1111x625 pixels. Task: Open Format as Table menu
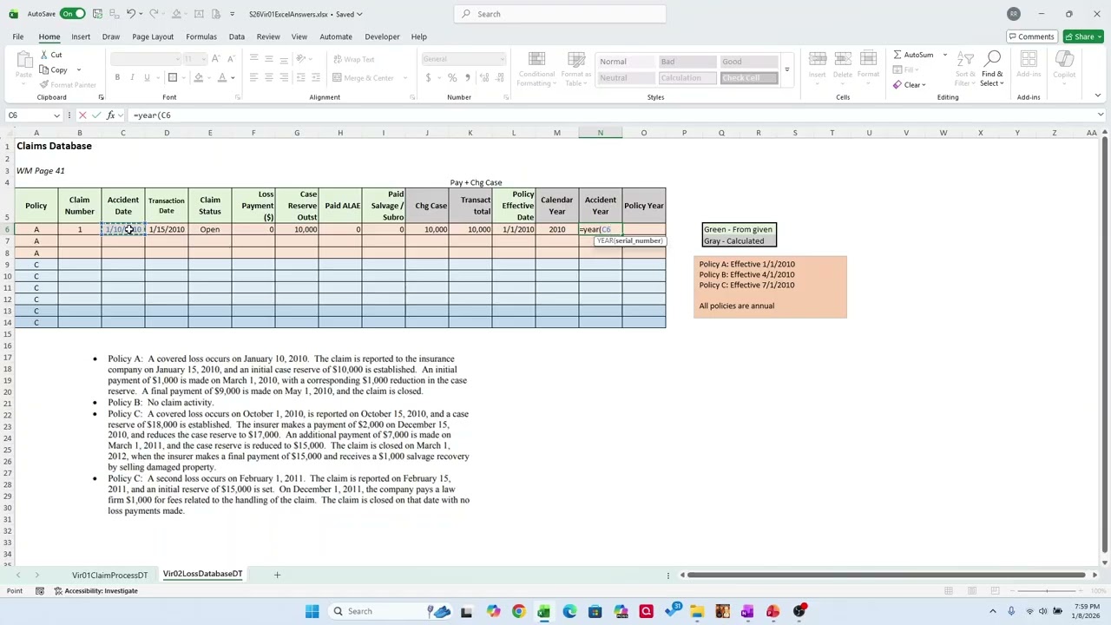pyautogui.click(x=575, y=69)
